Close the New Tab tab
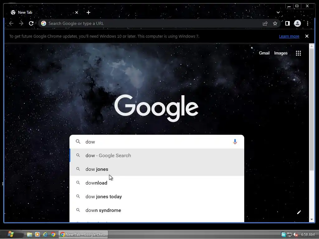This screenshot has height=239, width=319. coord(77,12)
